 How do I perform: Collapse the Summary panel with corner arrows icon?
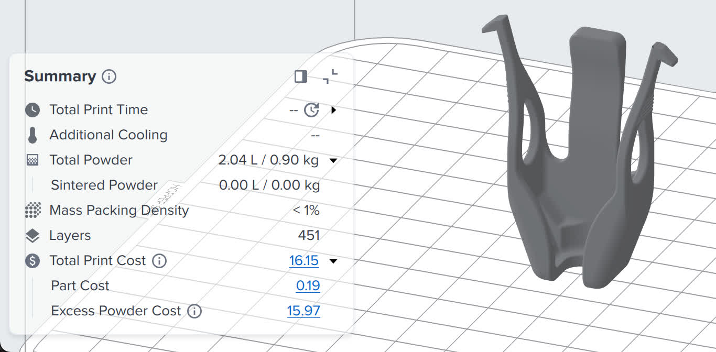[x=330, y=77]
